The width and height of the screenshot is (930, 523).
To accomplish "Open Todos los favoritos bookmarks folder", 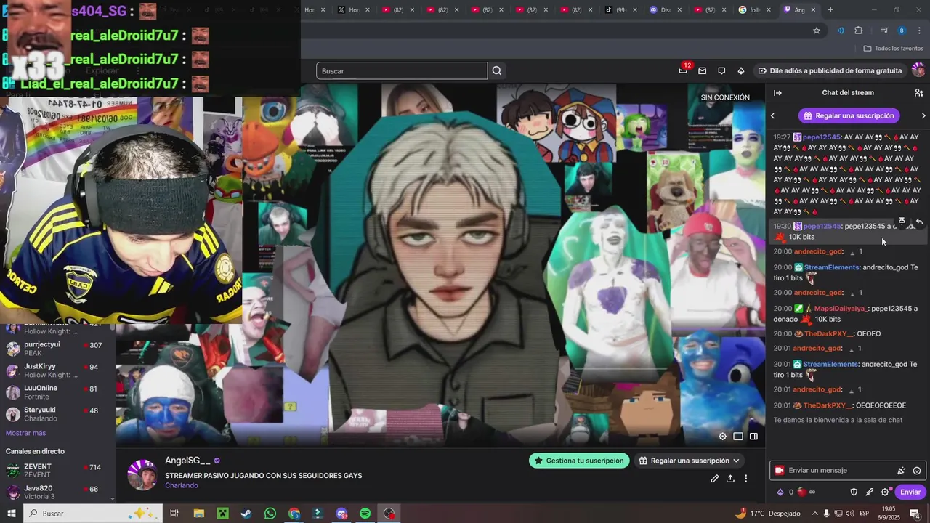I will 893,49.
